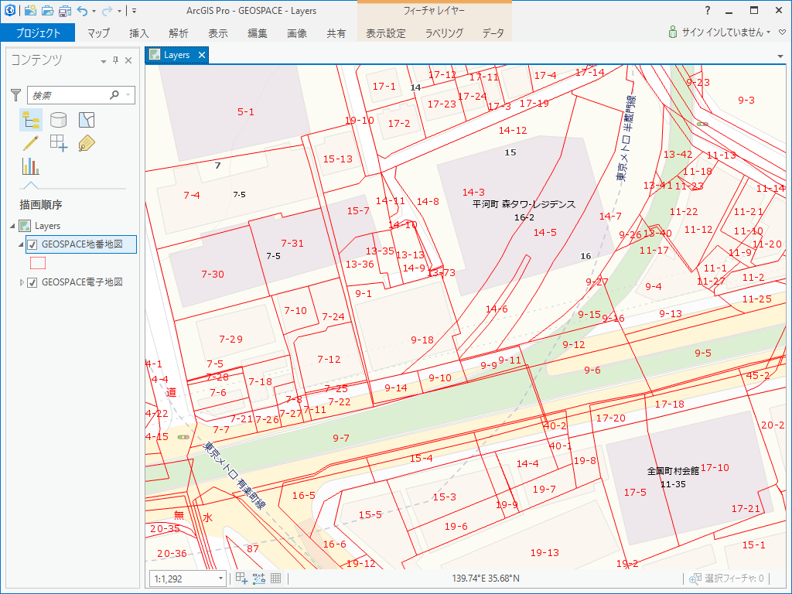The image size is (792, 594).
Task: Collapse the GEOSPACE地番地図 layer legend
Action: [x=21, y=244]
